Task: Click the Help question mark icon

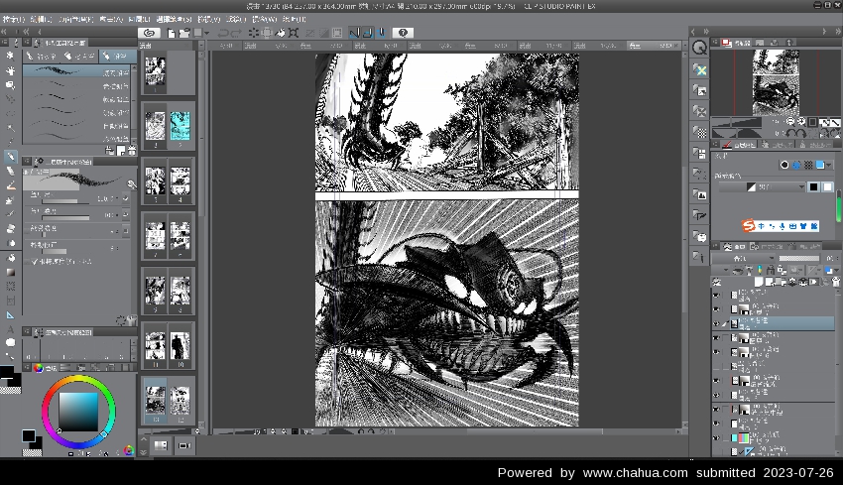Action: [403, 33]
